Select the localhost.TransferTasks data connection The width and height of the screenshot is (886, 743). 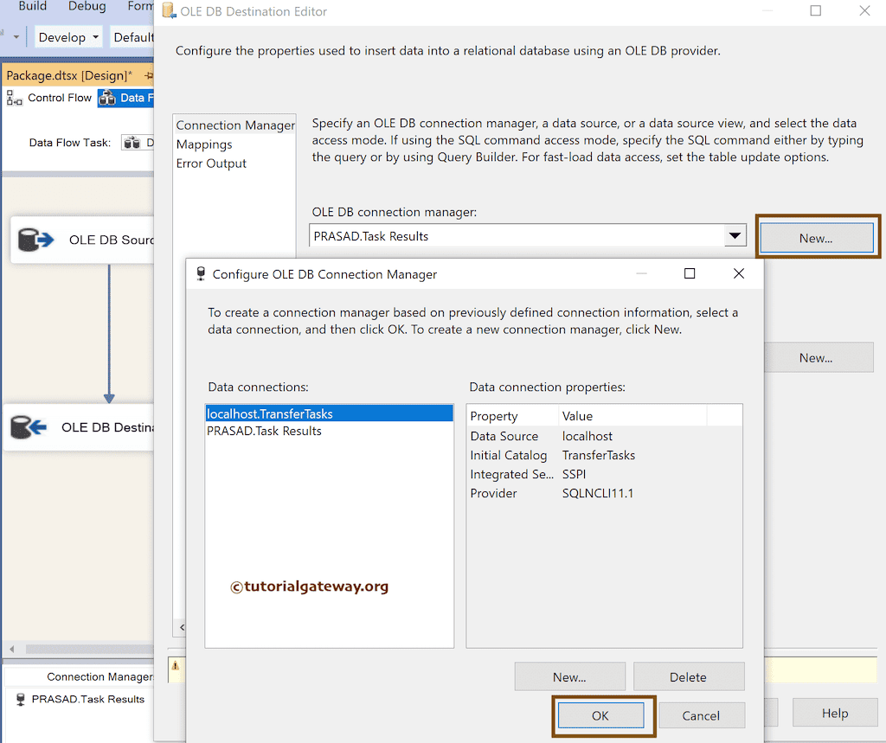[268, 413]
